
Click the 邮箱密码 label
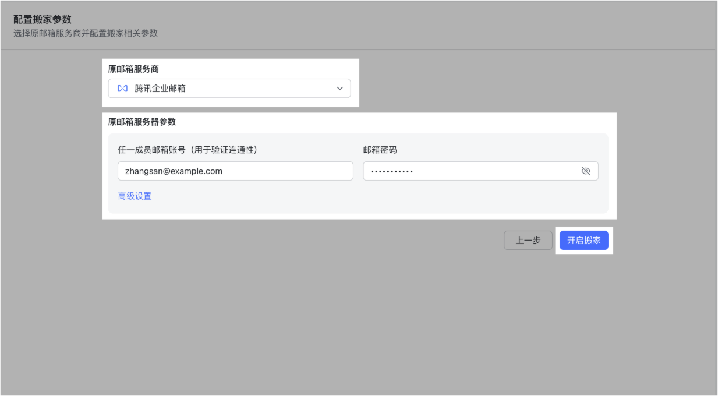(380, 150)
